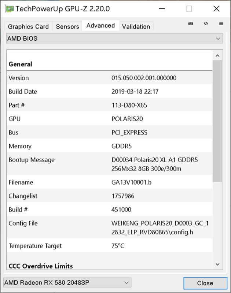Click the camera screenshot icon
Viewport: 231px width, 293px height.
click(x=191, y=23)
